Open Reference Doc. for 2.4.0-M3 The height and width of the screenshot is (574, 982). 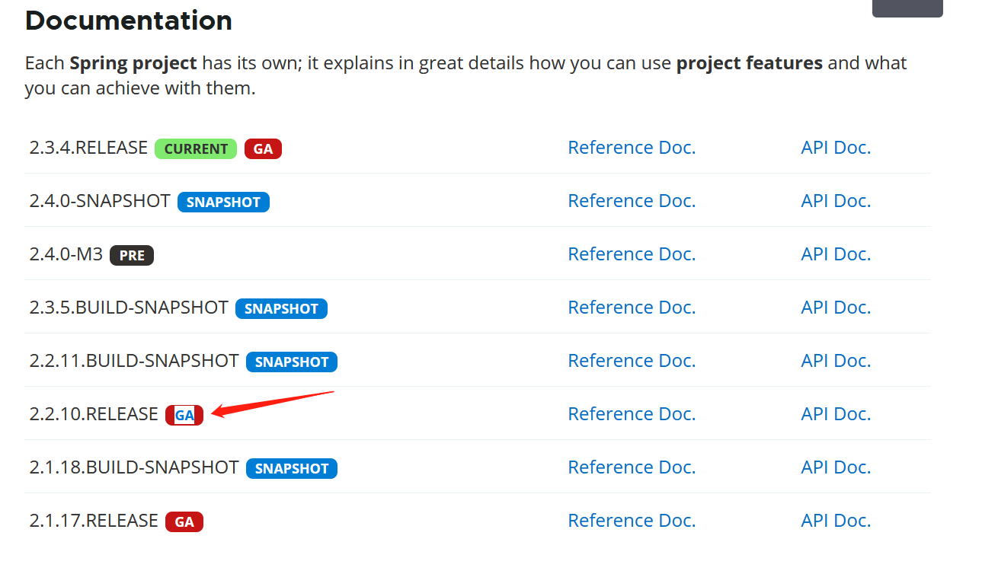632,254
